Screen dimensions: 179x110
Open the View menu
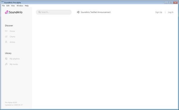[x=13, y=6]
